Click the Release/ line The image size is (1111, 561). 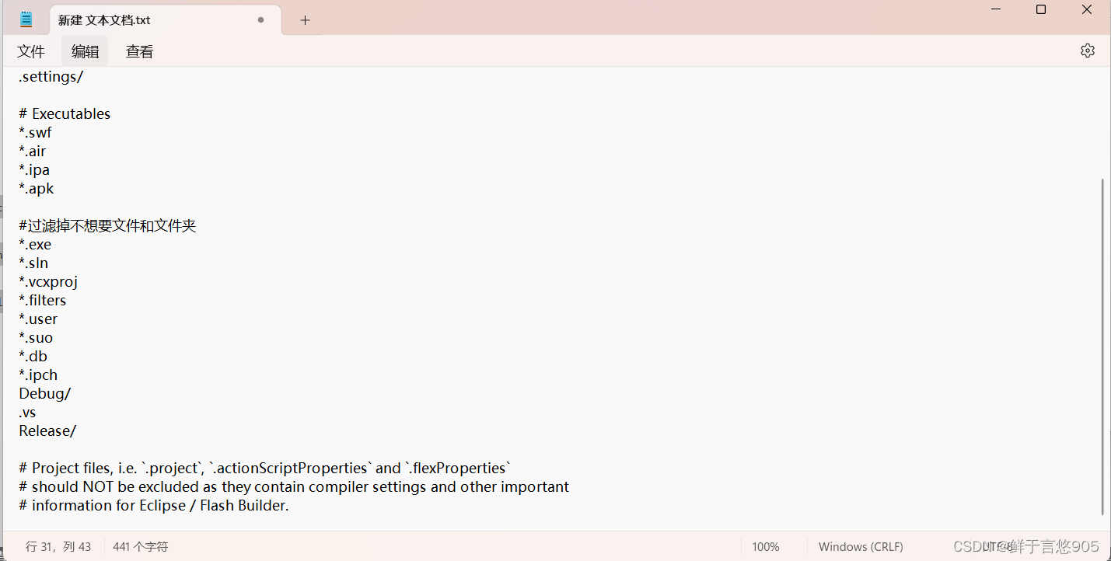coord(47,430)
